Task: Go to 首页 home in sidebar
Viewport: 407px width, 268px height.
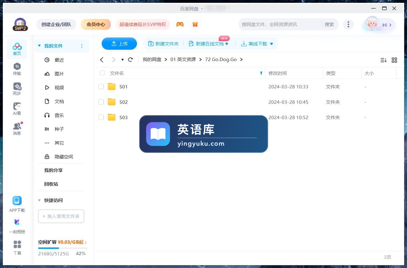Action: [x=17, y=49]
